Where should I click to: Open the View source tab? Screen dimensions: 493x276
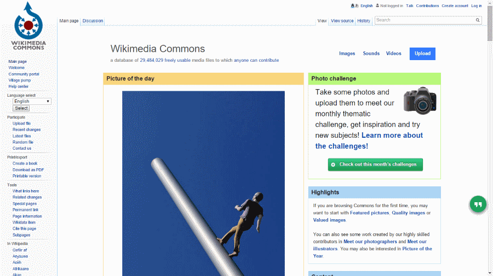point(342,21)
